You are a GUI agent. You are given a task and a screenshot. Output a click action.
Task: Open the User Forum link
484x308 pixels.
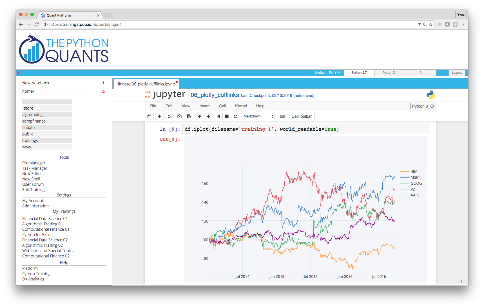tap(33, 184)
